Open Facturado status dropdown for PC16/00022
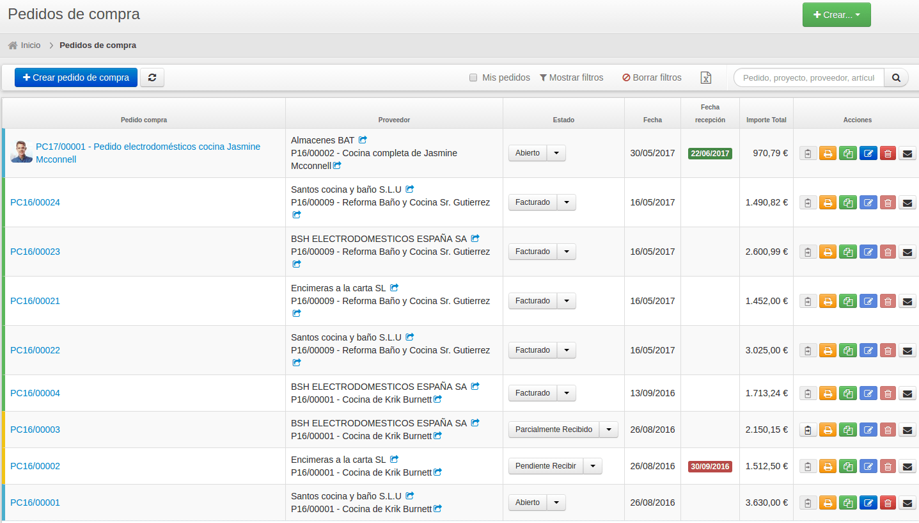Viewport: 919px width, 523px height. (x=567, y=350)
